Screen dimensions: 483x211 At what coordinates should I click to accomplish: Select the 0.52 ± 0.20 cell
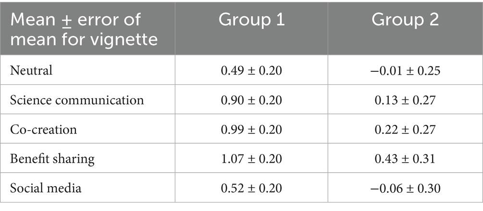point(251,188)
